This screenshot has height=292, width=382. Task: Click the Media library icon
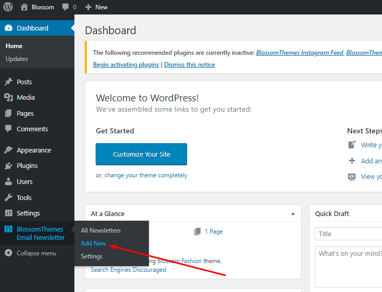[x=8, y=97]
